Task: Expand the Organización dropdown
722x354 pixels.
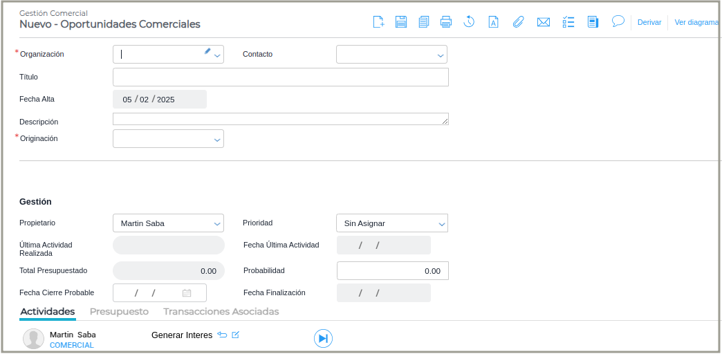Action: 218,55
